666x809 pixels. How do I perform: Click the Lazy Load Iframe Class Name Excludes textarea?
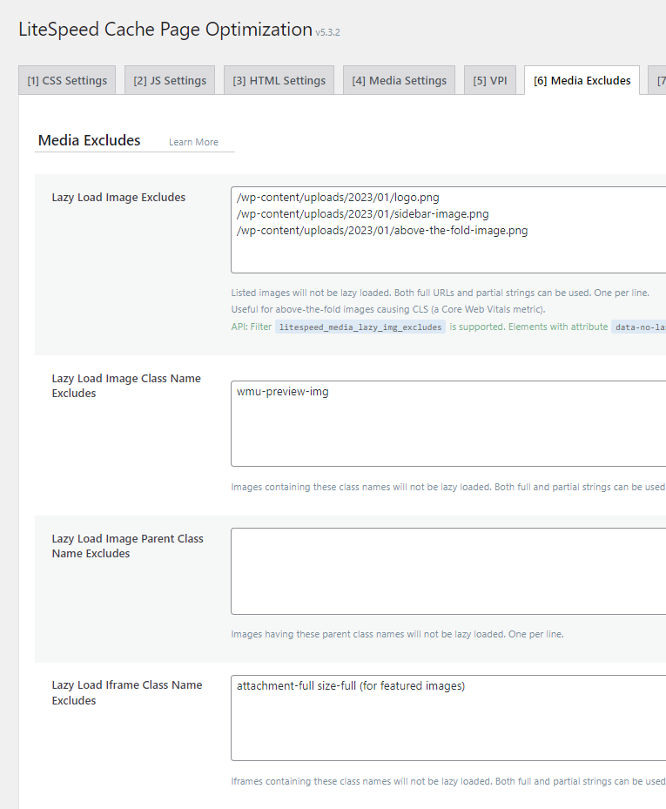pyautogui.click(x=448, y=718)
